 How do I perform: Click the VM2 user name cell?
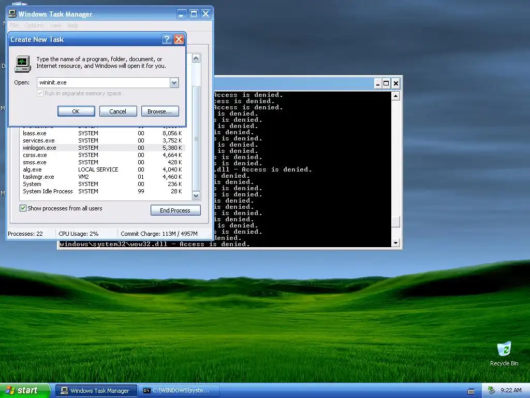(x=83, y=177)
